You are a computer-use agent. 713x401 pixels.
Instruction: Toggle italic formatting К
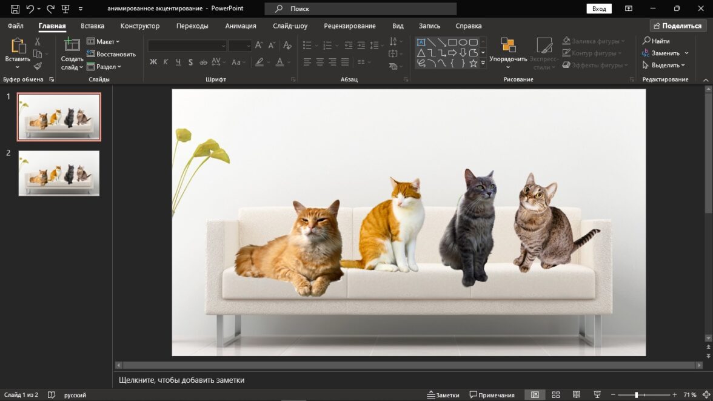166,62
